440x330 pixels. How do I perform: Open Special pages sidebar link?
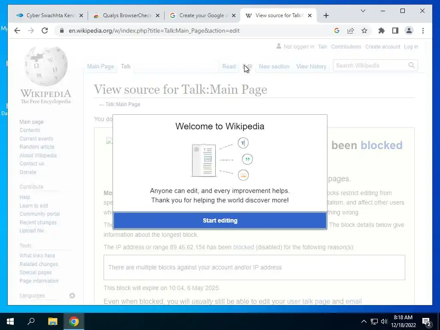tap(35, 272)
